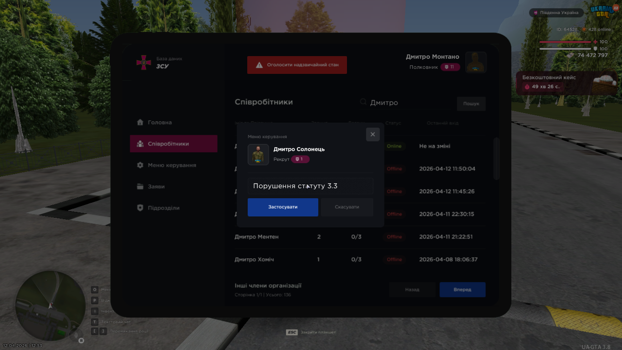Click the Застосувати button

click(x=283, y=207)
